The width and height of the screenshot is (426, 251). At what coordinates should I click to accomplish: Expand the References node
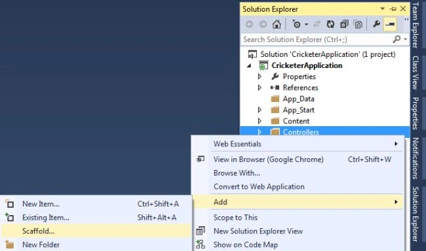260,88
